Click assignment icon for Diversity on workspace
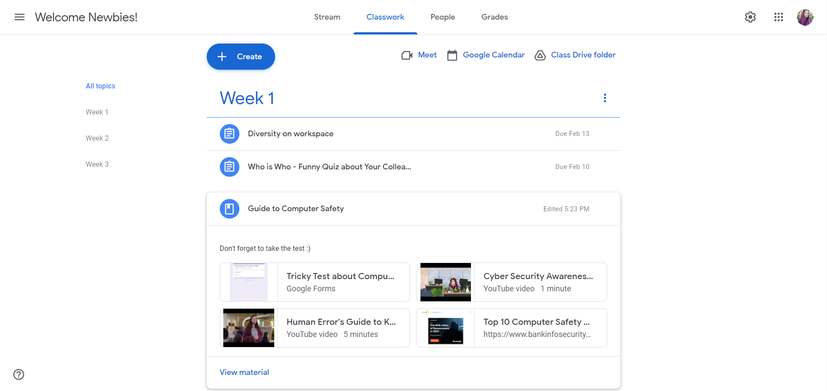Image resolution: width=827 pixels, height=391 pixels. tap(229, 134)
